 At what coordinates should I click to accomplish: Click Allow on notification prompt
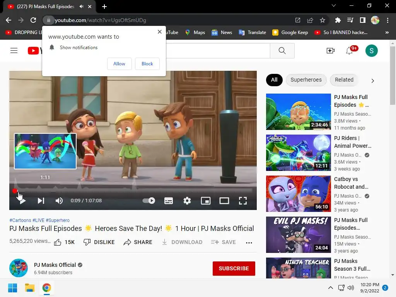pyautogui.click(x=119, y=64)
